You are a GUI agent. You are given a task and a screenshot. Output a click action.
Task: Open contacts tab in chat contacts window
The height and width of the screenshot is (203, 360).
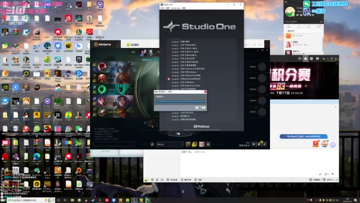point(298,27)
